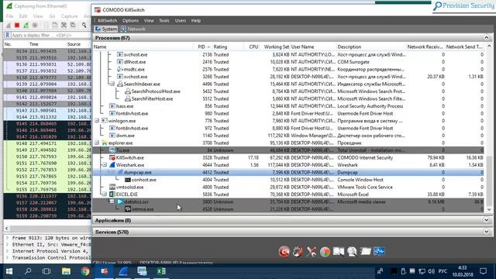
Task: Sort processes by Description column header
Action: (370, 46)
